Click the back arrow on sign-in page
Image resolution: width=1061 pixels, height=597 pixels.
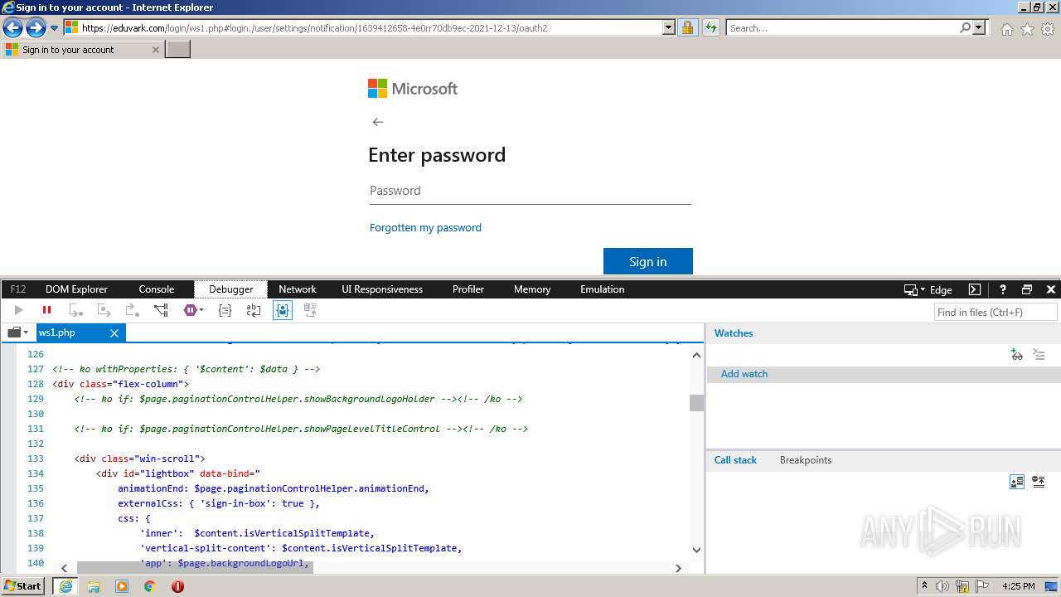tap(378, 122)
